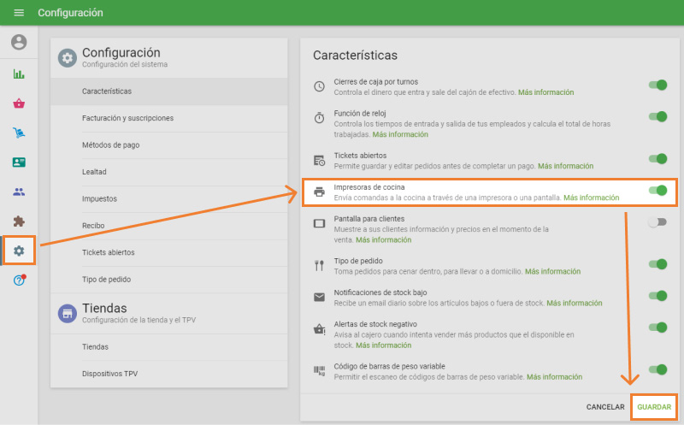Open the items shopping basket icon
This screenshot has width=684, height=425.
click(19, 103)
